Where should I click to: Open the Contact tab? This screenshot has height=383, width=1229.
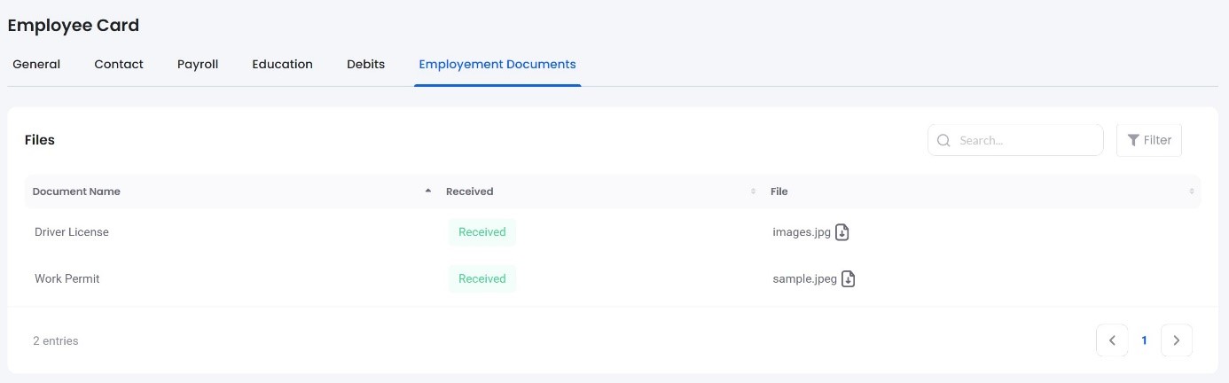[119, 64]
